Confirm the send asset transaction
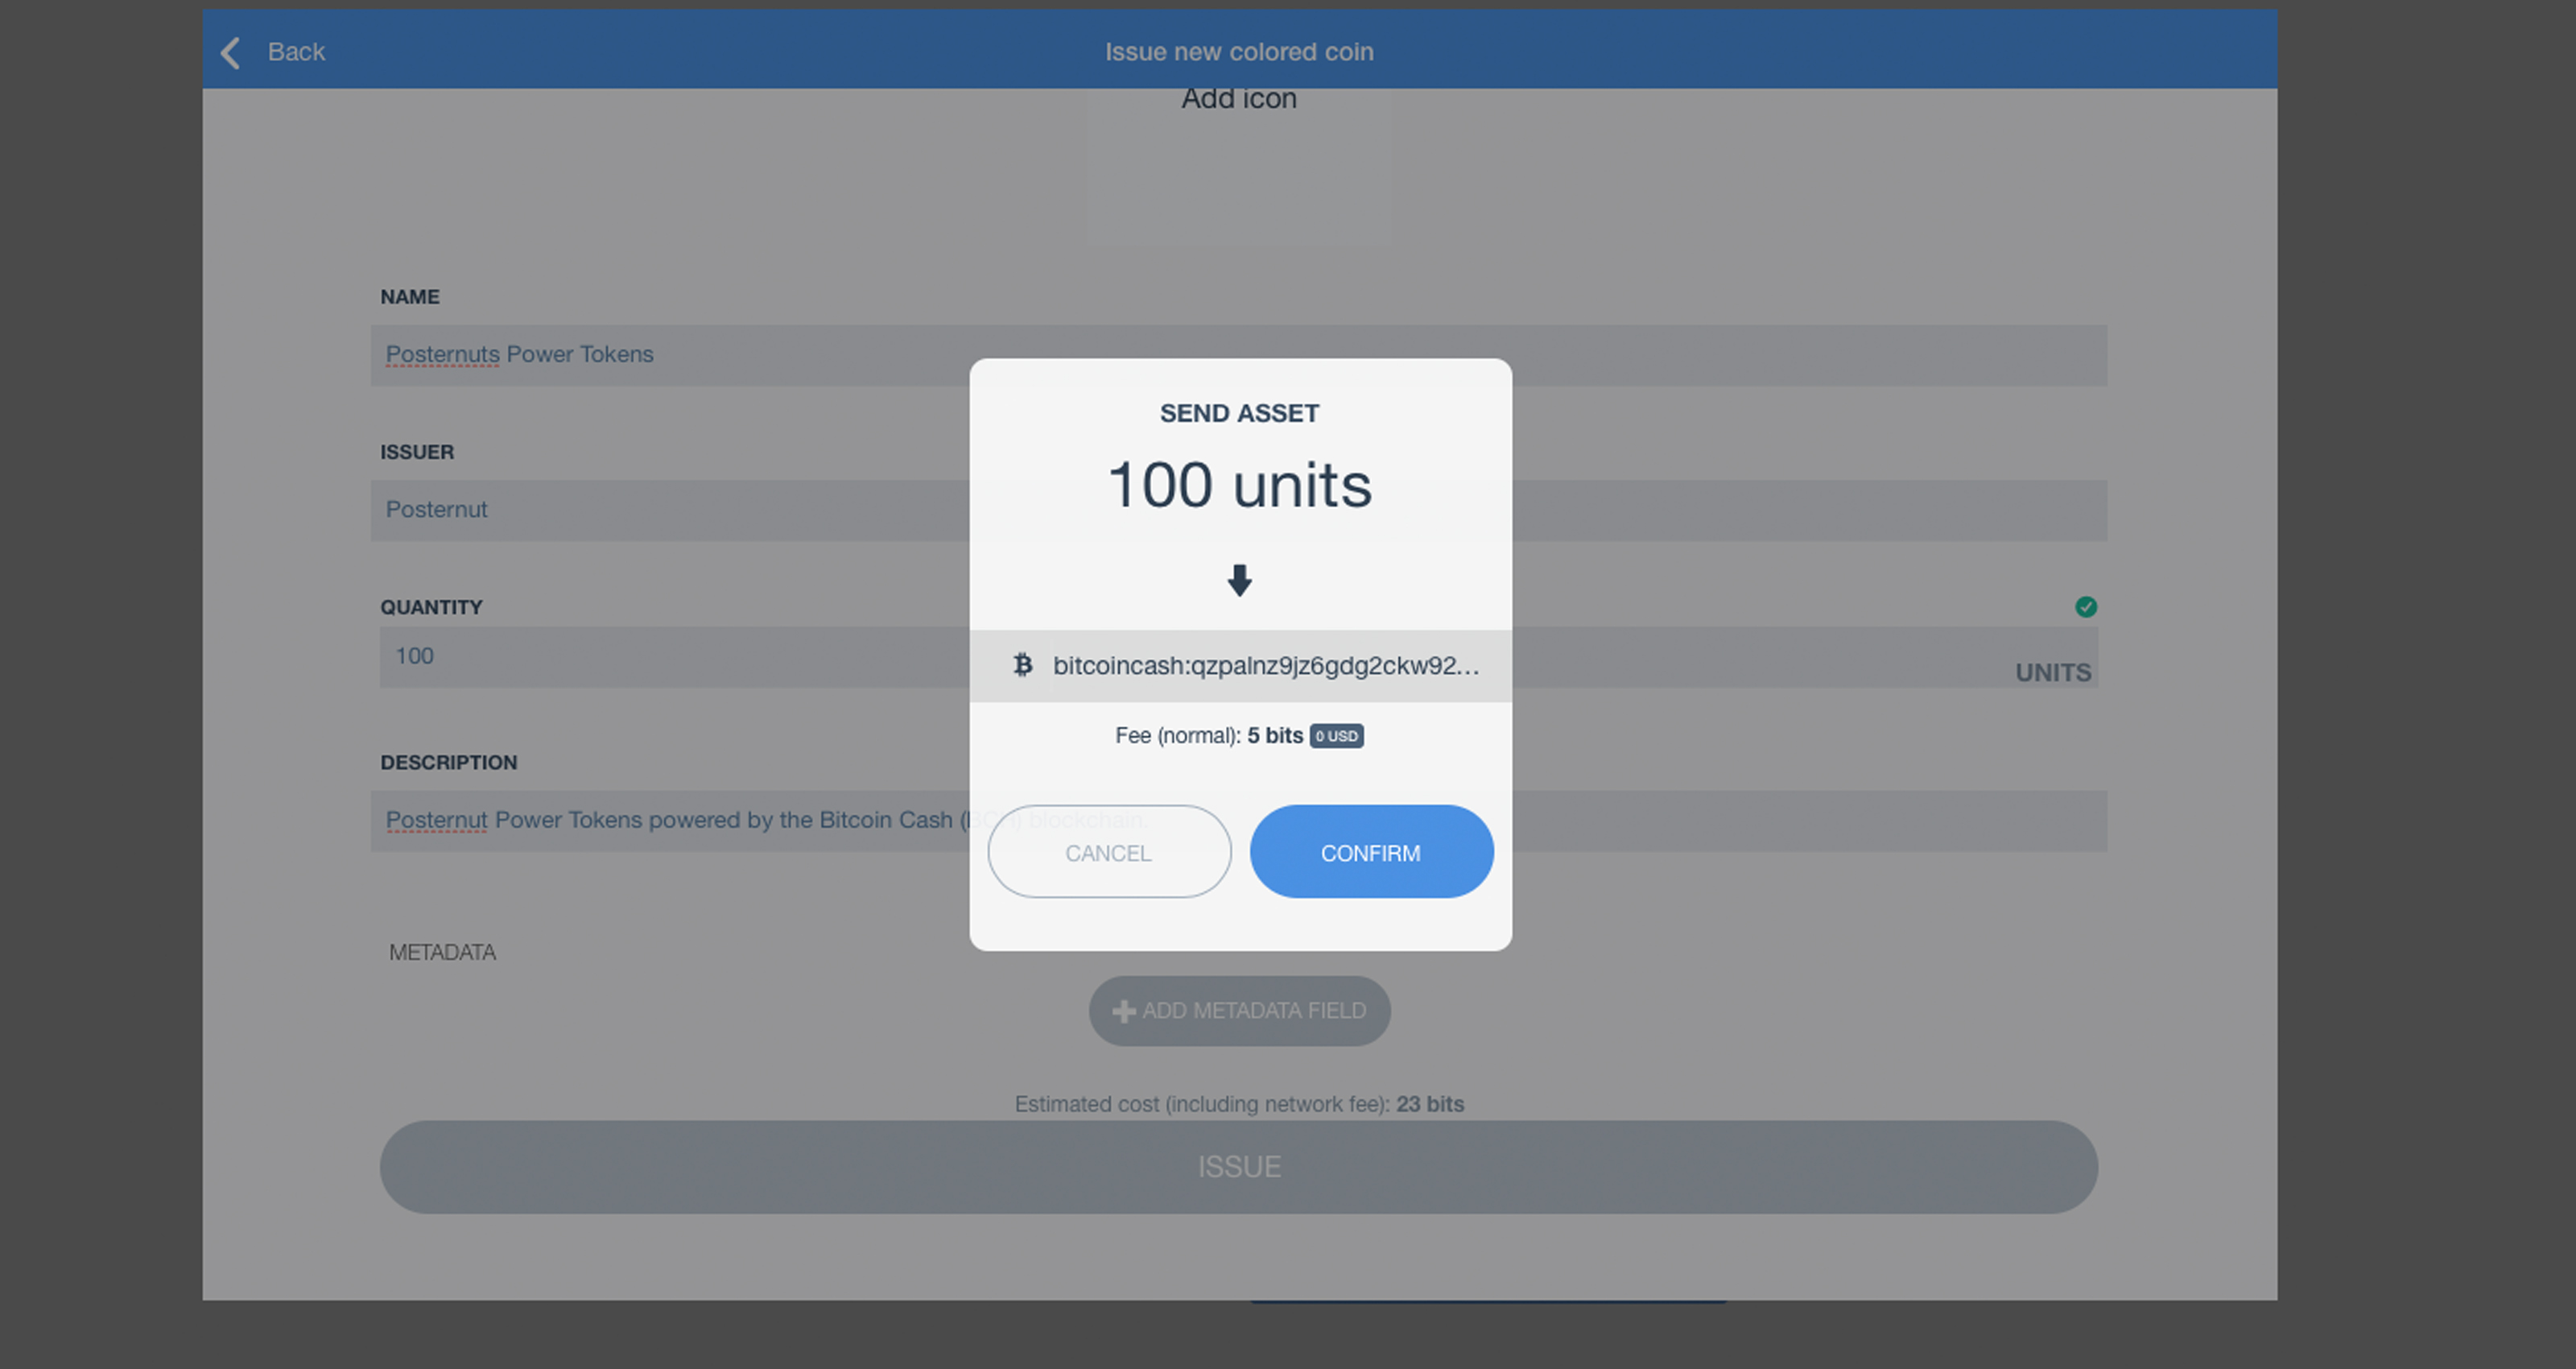This screenshot has width=2576, height=1369. [x=1371, y=852]
